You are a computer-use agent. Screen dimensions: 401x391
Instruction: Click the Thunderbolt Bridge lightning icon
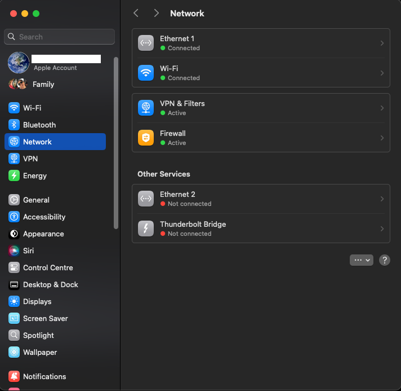coord(146,229)
